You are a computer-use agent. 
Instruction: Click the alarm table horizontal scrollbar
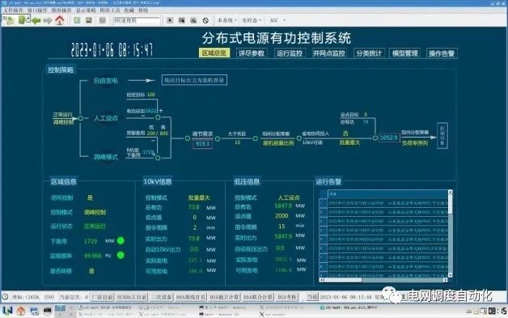tap(383, 280)
